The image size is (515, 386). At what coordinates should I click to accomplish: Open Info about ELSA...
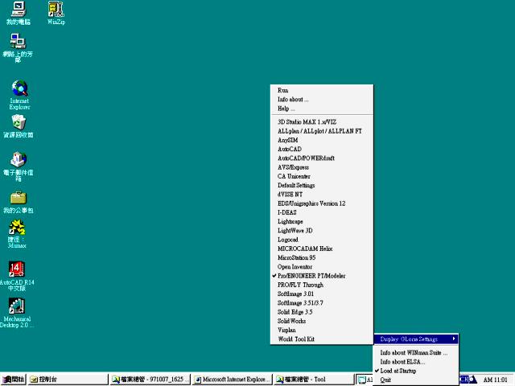click(416, 362)
